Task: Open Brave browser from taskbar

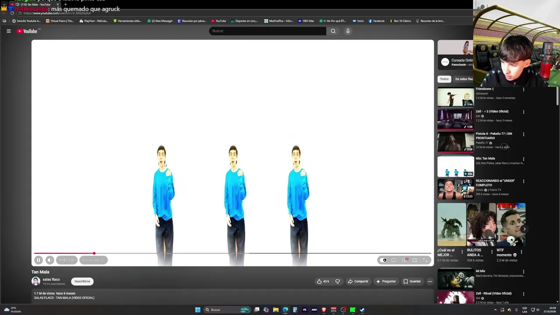Action: (x=324, y=310)
